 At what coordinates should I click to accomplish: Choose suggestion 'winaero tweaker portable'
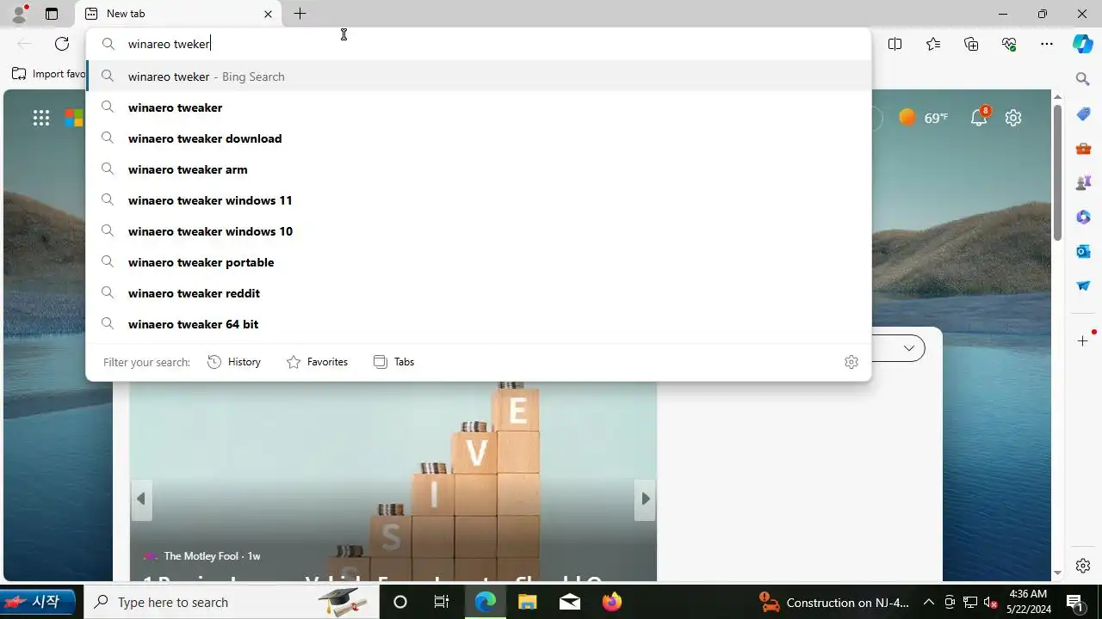479,262
